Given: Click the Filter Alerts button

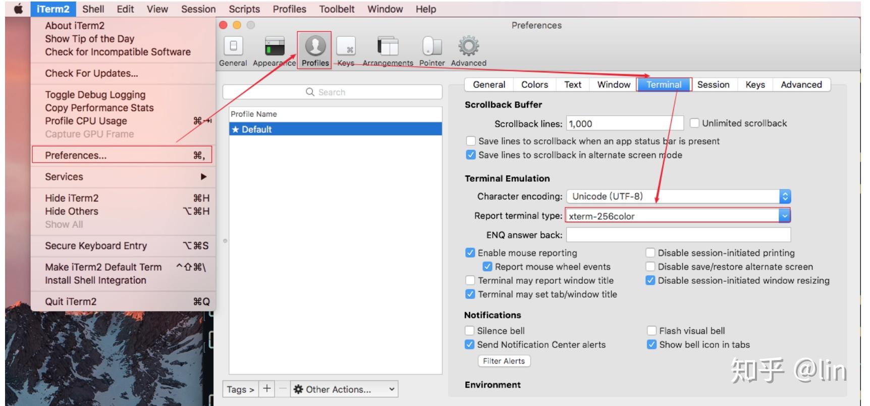Looking at the screenshot, I should click(x=504, y=361).
